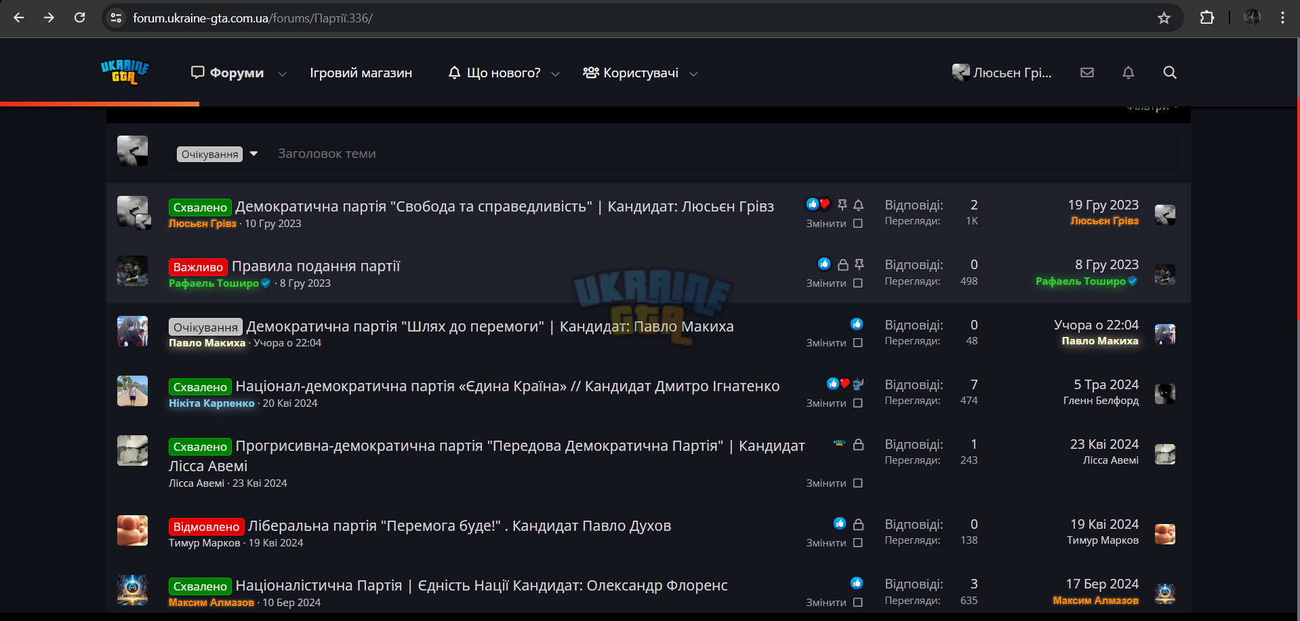Open the private messages envelope icon

(1087, 73)
